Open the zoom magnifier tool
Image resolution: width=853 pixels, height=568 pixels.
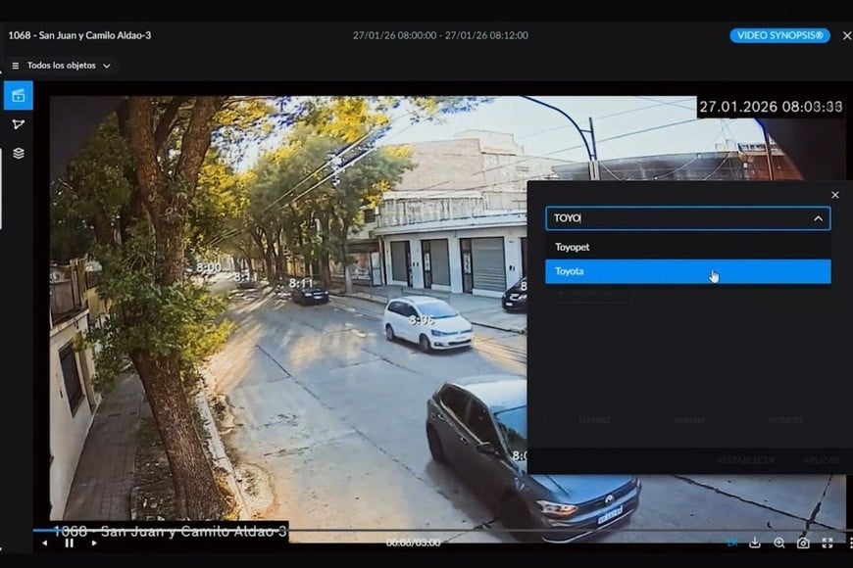click(x=779, y=542)
